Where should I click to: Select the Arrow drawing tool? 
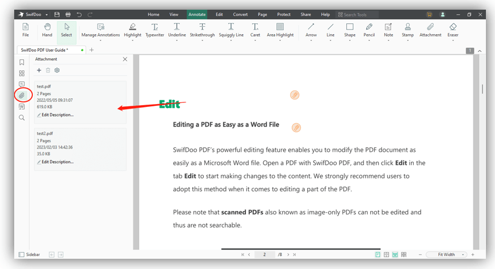point(311,30)
